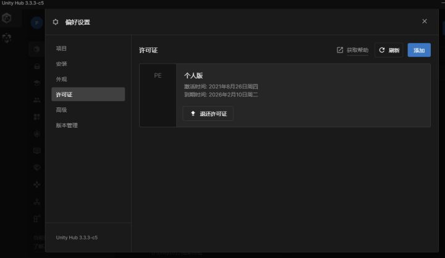Click the 添加 add license button
The width and height of the screenshot is (445, 258).
pos(419,50)
